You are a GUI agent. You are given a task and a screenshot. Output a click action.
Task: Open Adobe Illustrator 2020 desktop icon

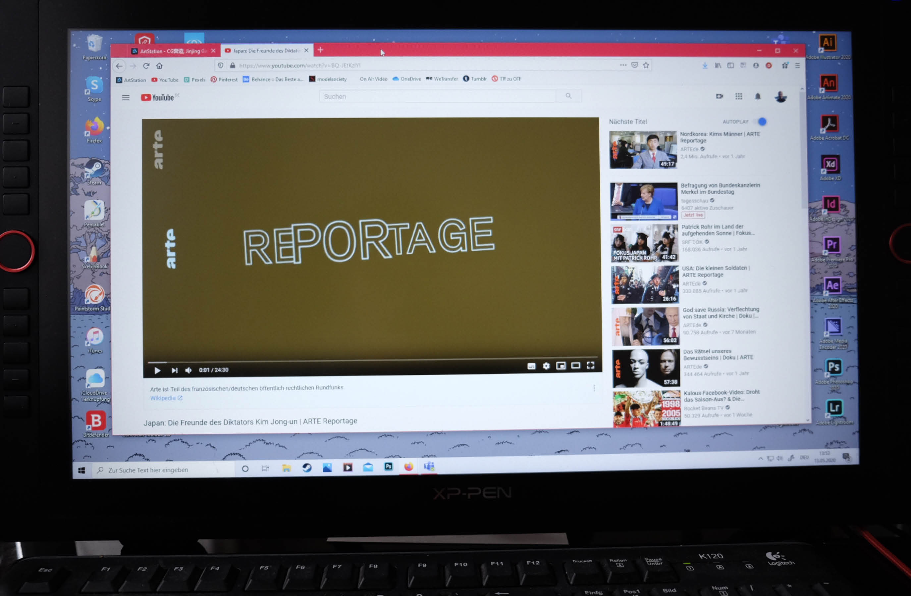click(x=827, y=46)
